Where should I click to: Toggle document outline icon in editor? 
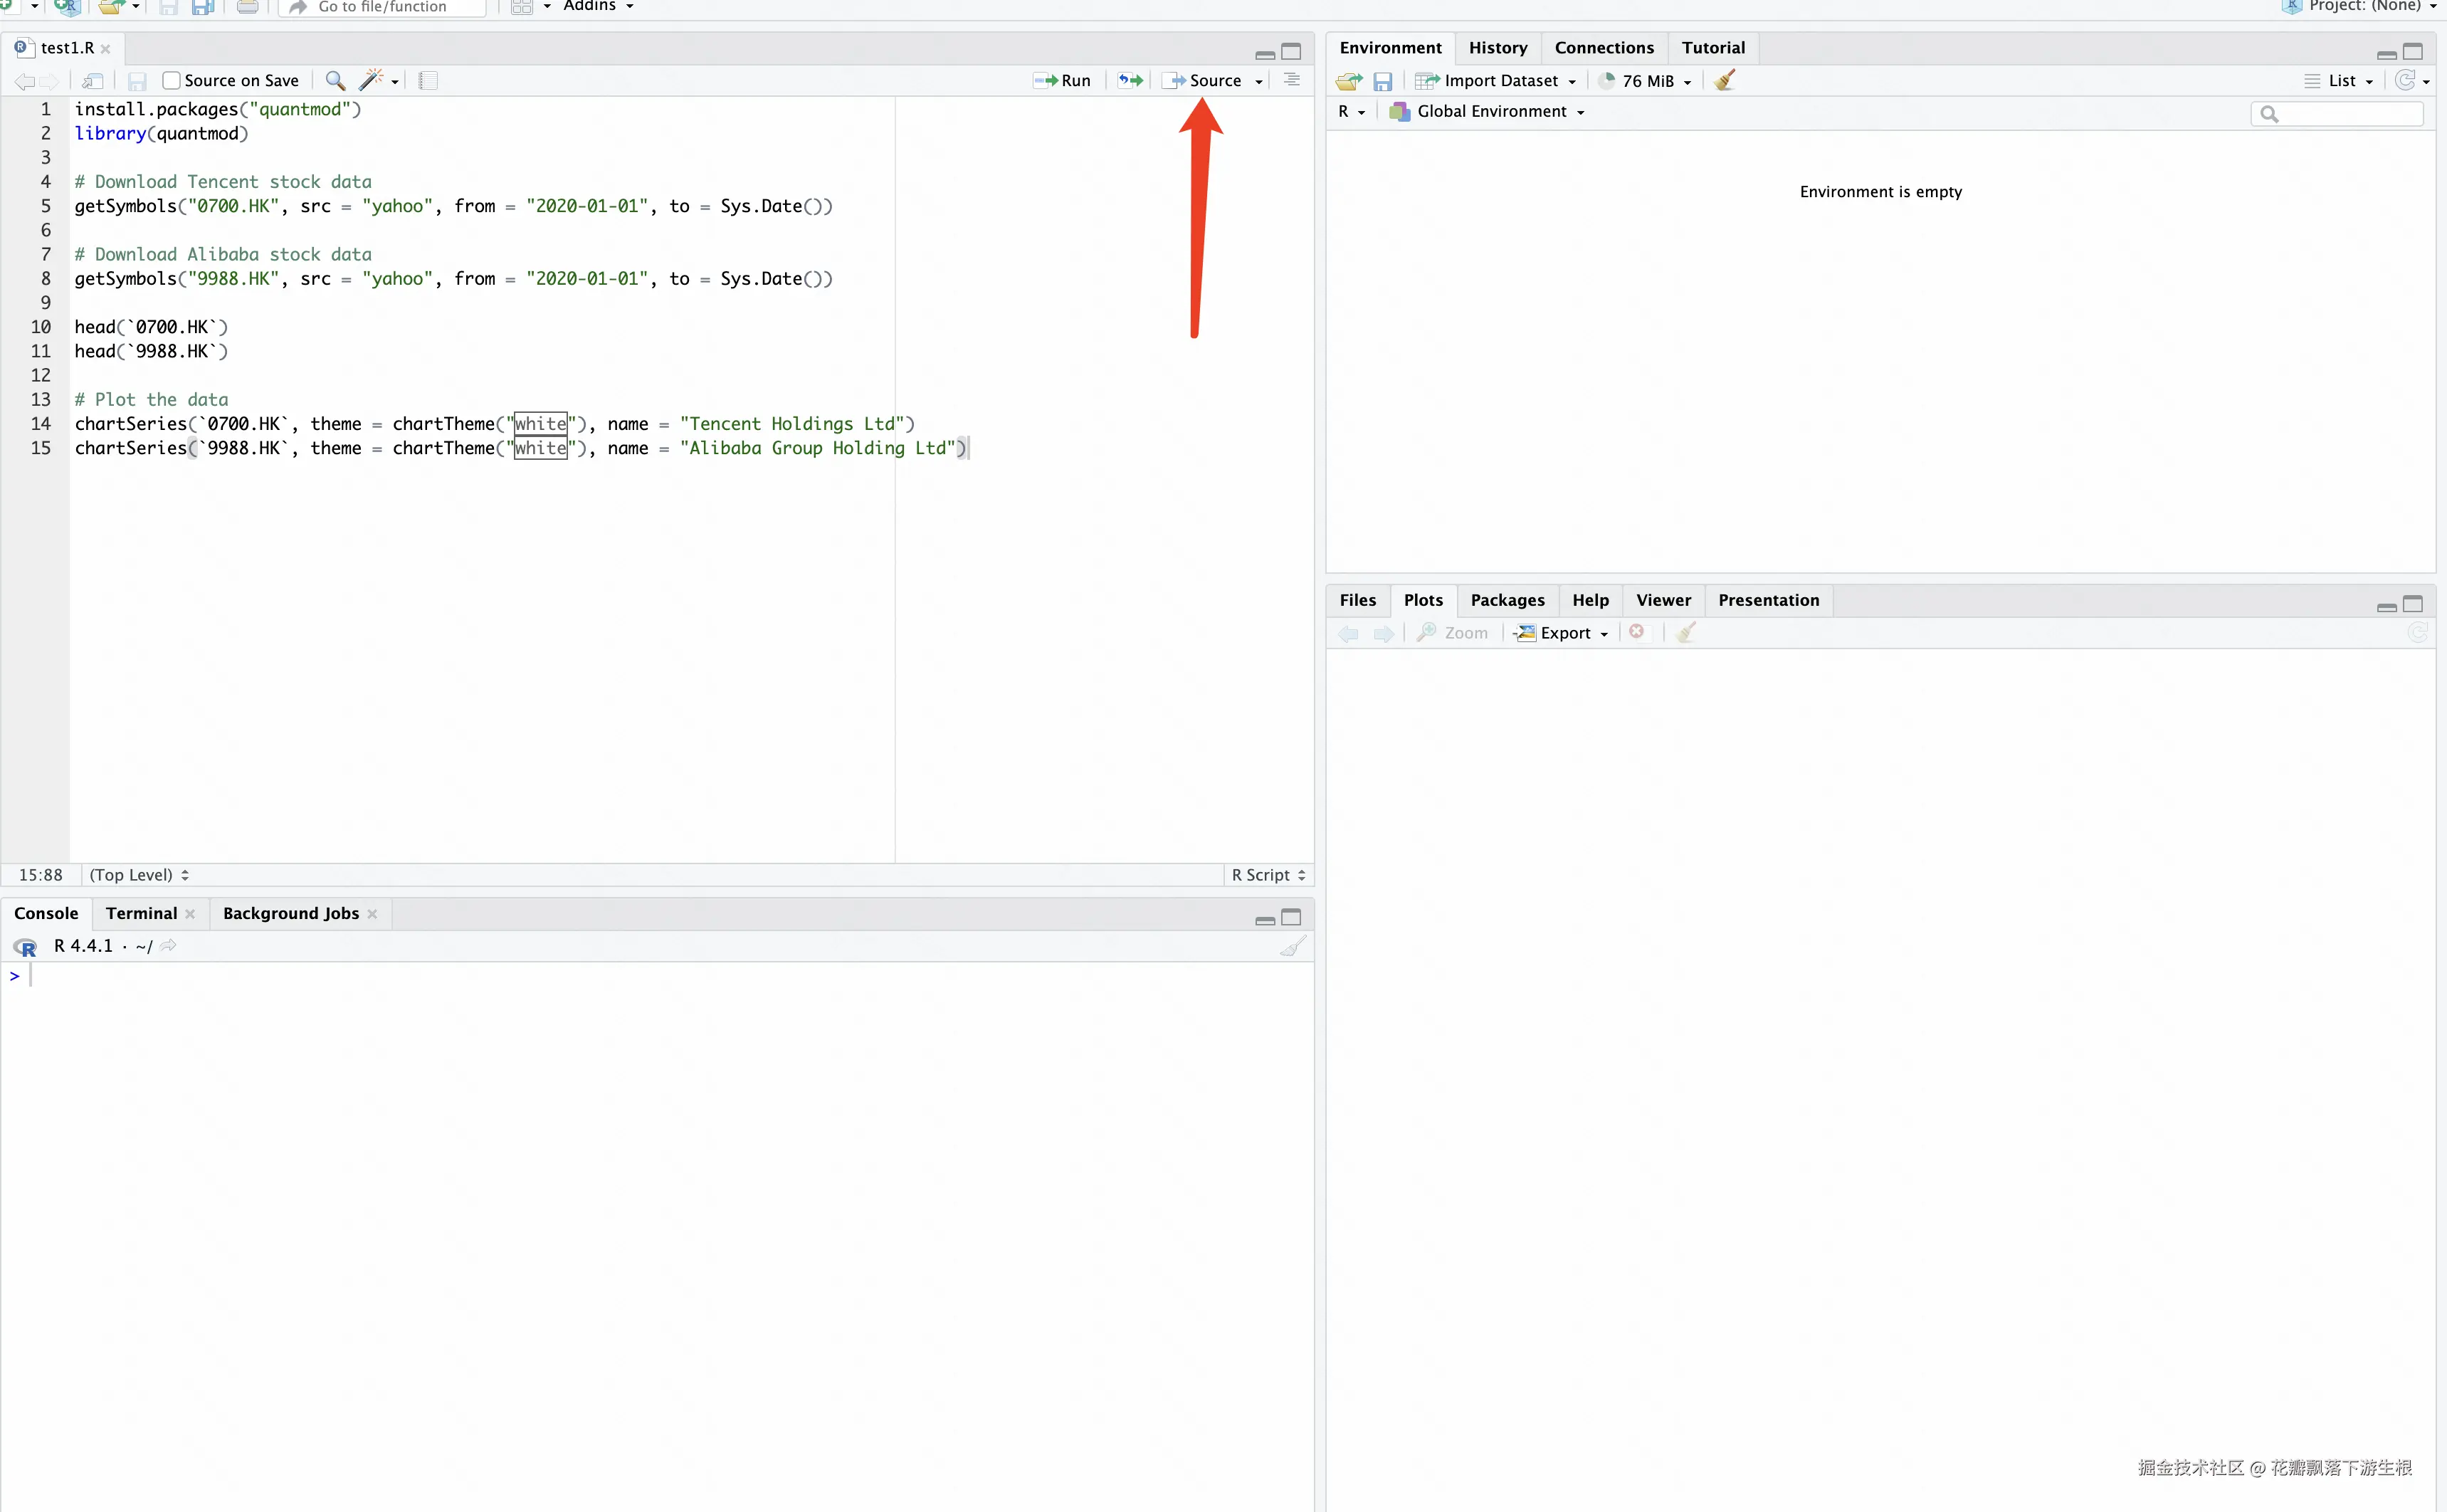(x=1291, y=80)
